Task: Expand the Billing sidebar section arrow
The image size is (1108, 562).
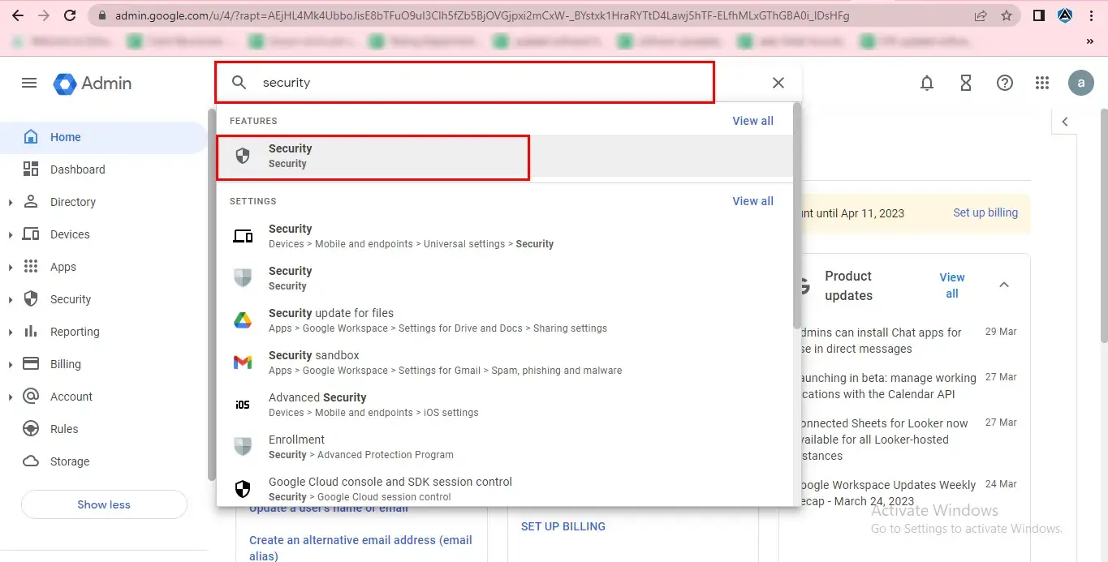Action: [x=11, y=365]
